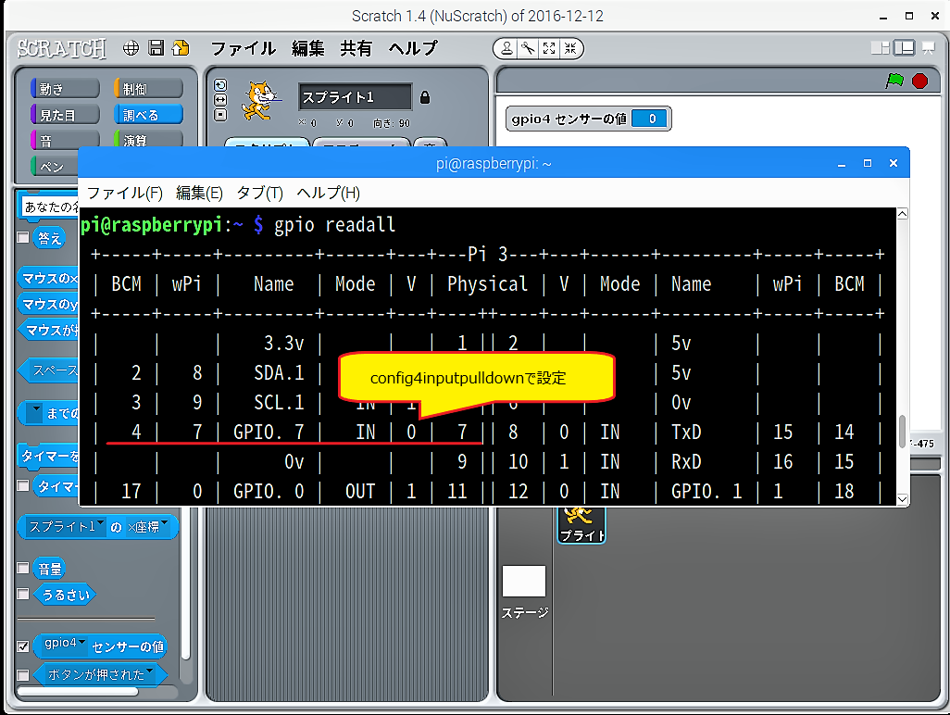The image size is (950, 715).
Task: Click the sprite name field スプライト1
Action: [355, 97]
